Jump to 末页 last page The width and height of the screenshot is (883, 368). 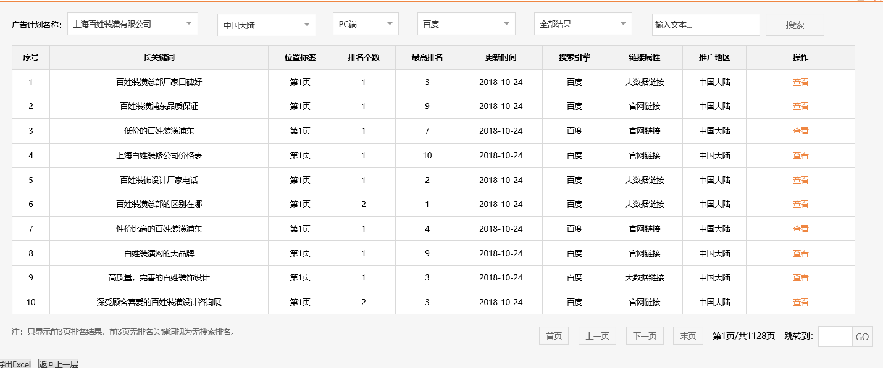coord(687,335)
